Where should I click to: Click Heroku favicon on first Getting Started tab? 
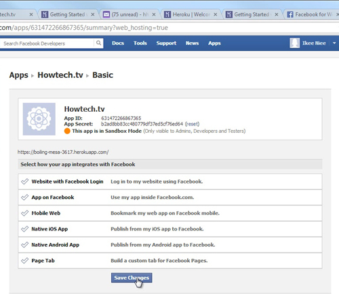(45, 14)
